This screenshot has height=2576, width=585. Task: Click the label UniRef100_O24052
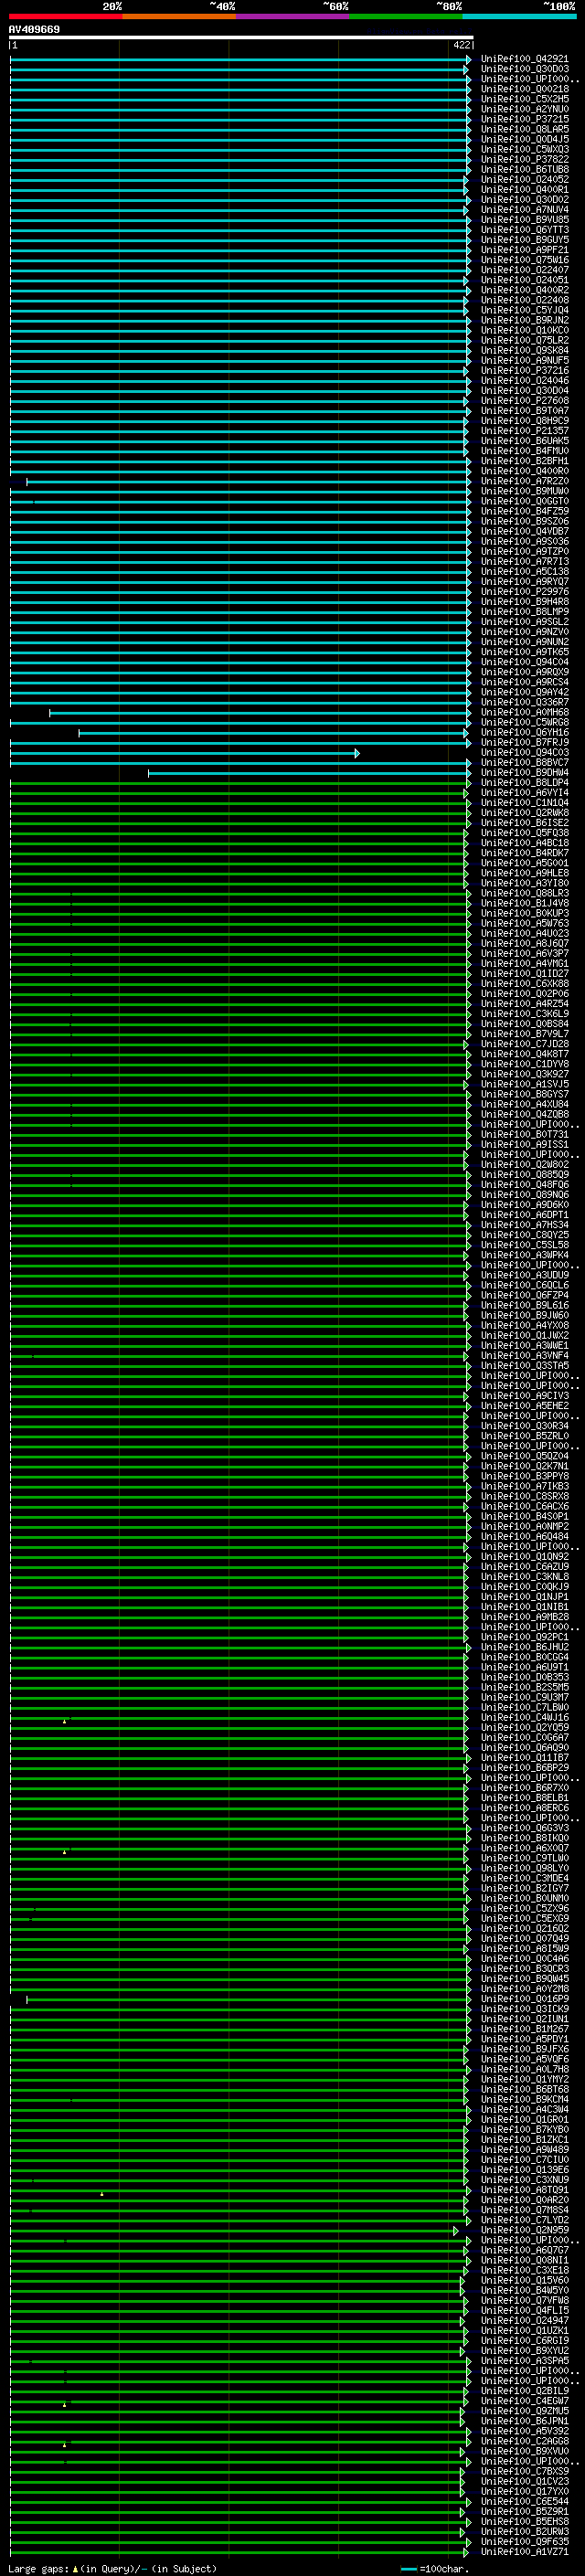(x=525, y=180)
